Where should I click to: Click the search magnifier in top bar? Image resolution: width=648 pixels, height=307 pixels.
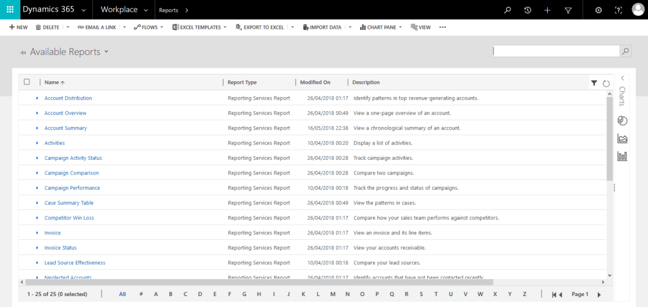pyautogui.click(x=507, y=10)
